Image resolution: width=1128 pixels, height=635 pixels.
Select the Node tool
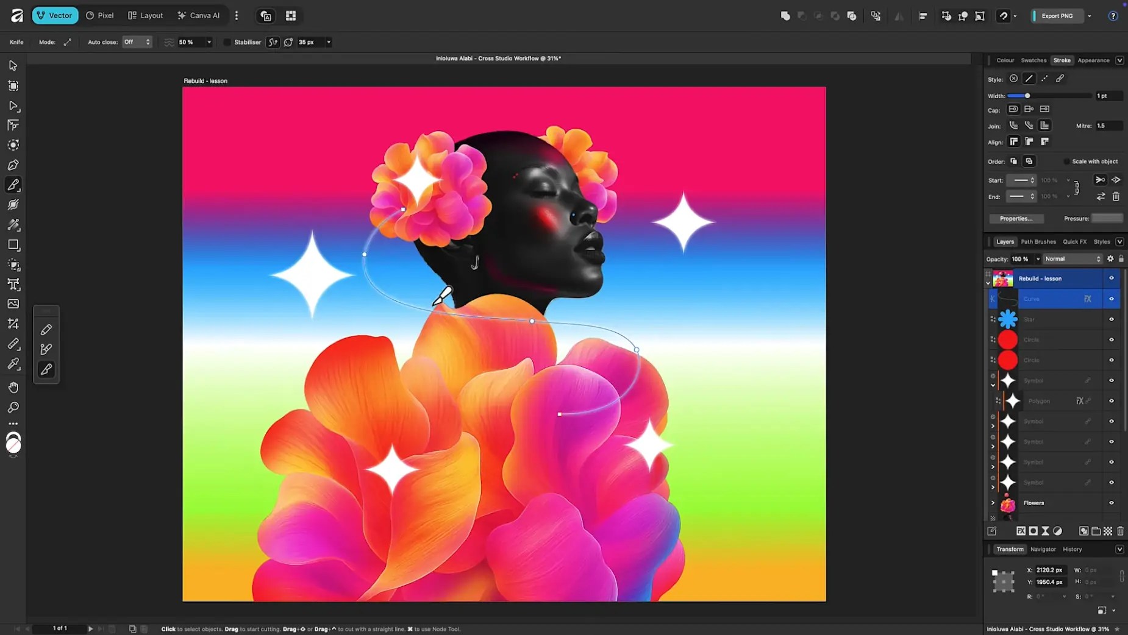(13, 106)
